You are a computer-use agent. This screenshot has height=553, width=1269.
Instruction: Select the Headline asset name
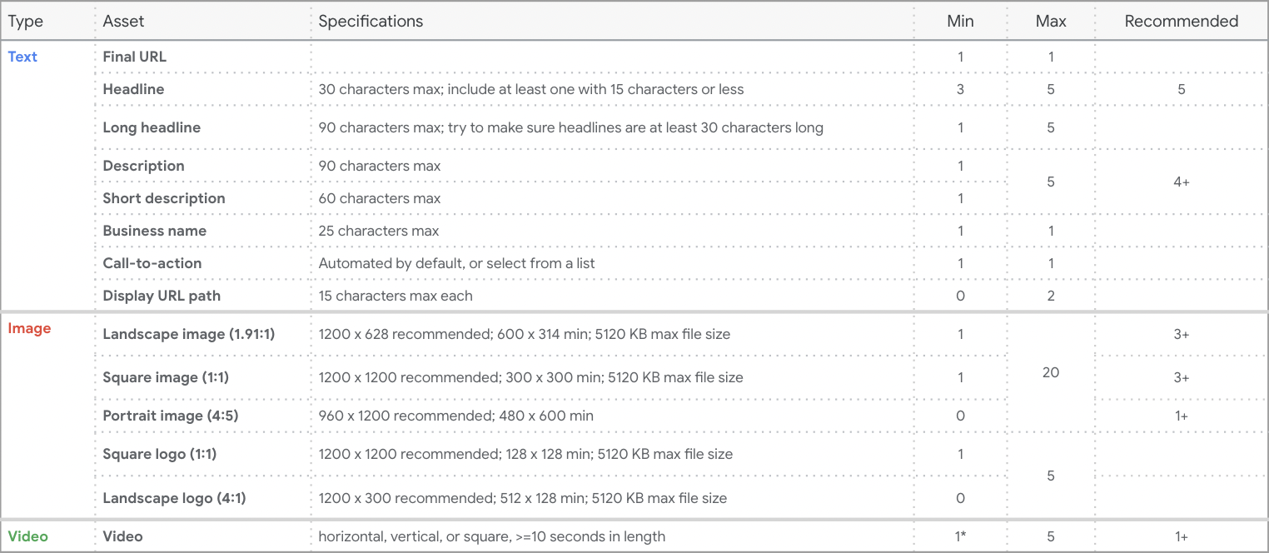point(133,89)
